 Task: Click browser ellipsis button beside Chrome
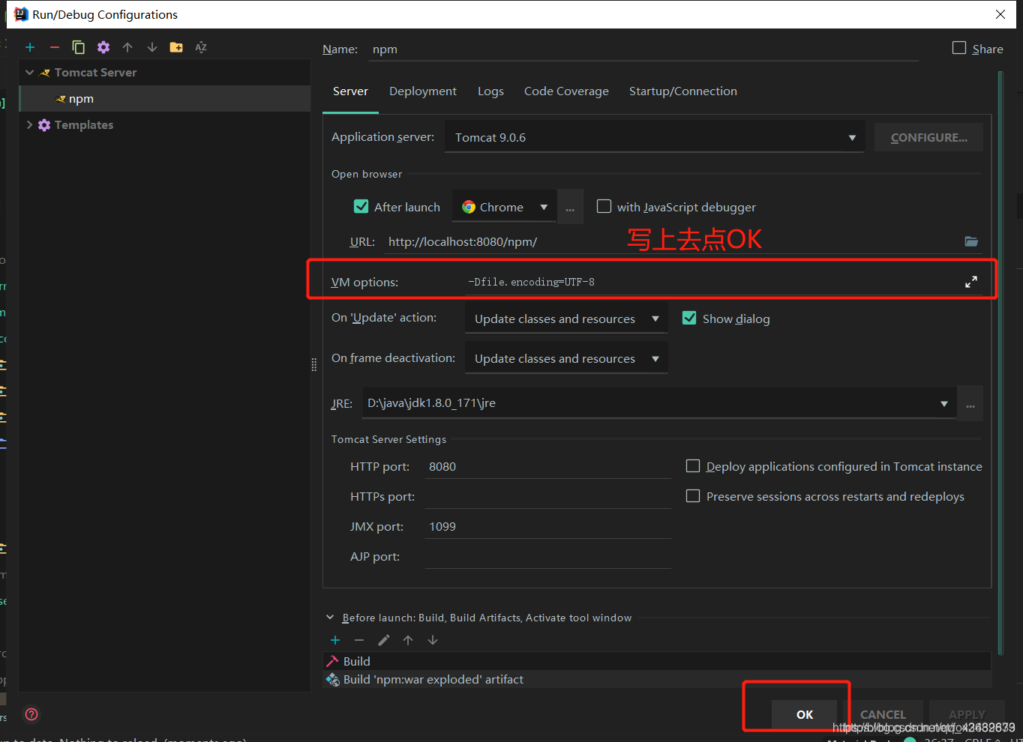click(x=570, y=208)
